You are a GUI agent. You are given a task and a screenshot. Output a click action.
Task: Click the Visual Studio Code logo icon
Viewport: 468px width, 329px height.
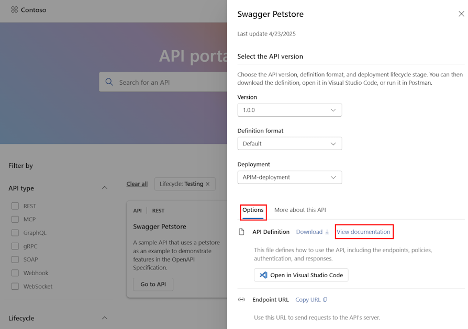click(x=263, y=275)
